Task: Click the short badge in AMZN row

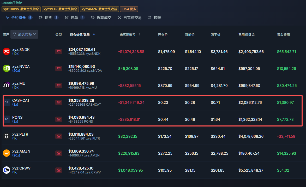Action: click(x=59, y=153)
